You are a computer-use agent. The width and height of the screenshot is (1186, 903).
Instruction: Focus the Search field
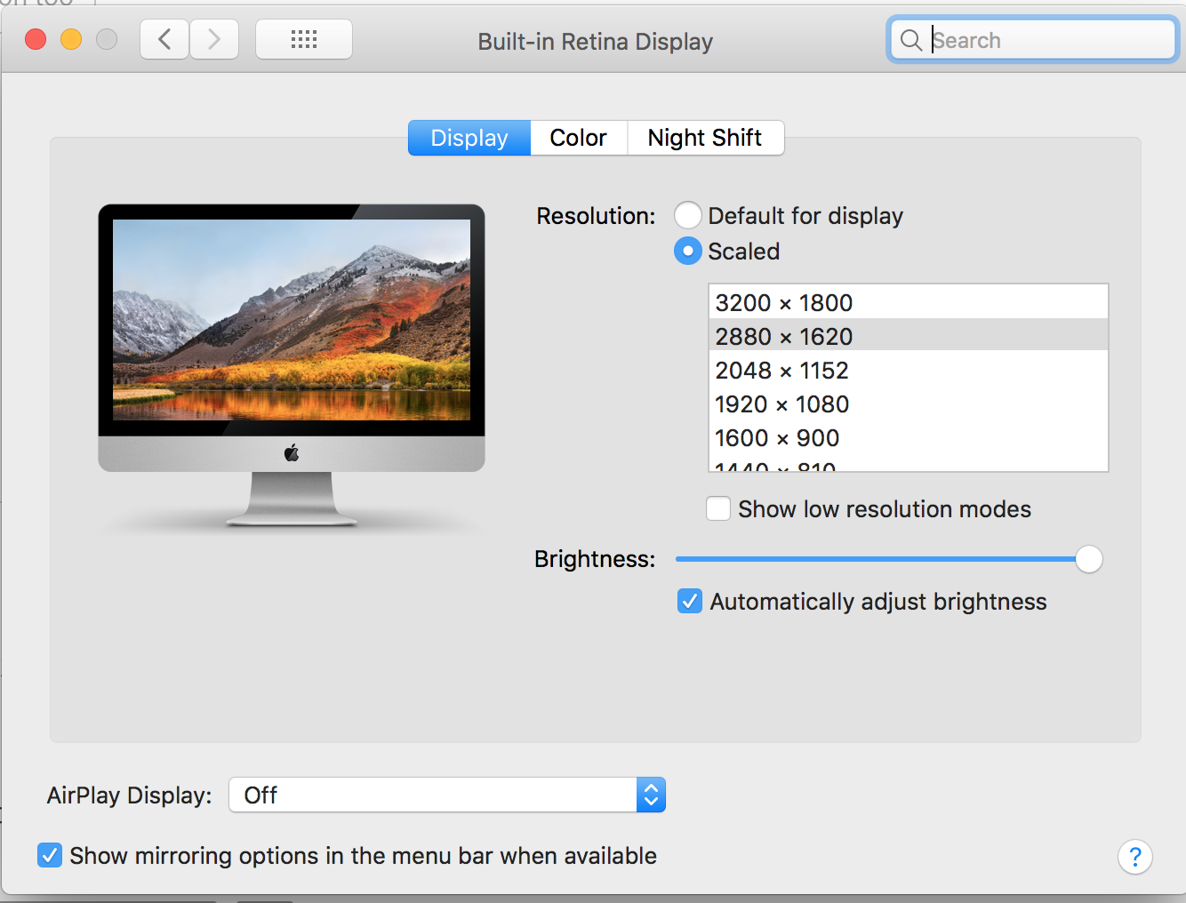tap(1032, 40)
